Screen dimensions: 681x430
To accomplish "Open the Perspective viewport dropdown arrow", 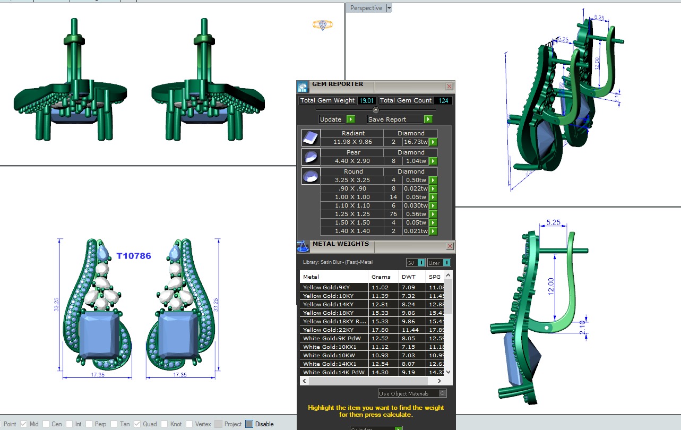I will click(389, 8).
